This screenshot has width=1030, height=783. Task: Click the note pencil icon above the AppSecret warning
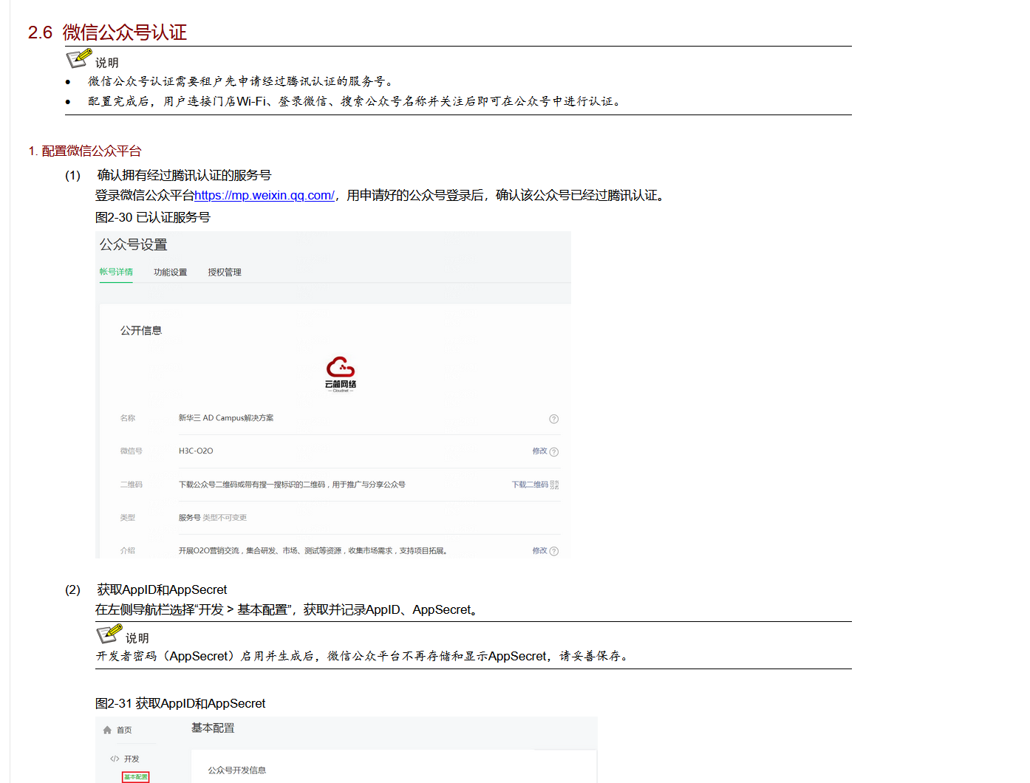(109, 634)
